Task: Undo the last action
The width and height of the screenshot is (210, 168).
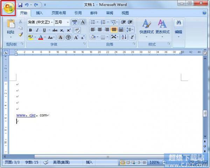Action: (27, 5)
